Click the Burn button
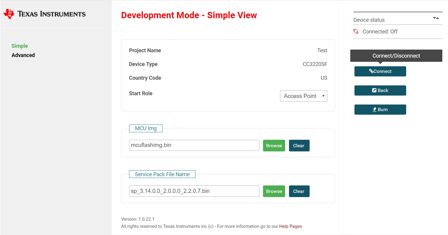 pyautogui.click(x=380, y=110)
